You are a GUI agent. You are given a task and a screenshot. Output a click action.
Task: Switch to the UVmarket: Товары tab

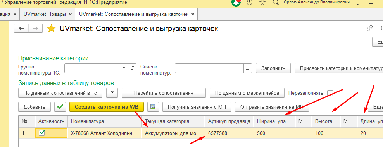(45, 14)
